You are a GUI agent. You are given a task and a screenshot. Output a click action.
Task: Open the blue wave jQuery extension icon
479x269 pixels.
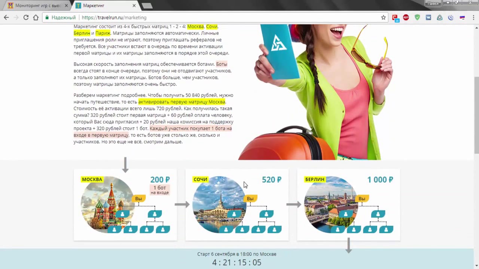click(x=451, y=18)
